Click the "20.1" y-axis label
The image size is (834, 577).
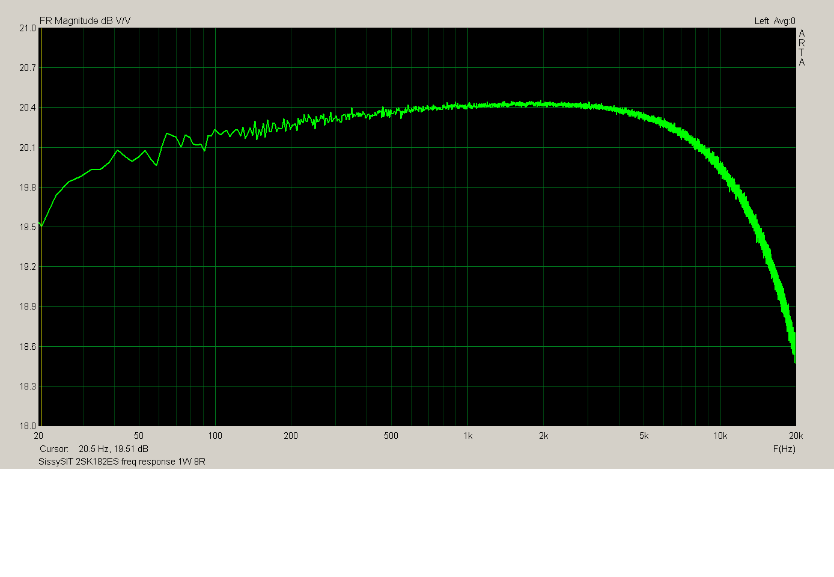tap(28, 148)
